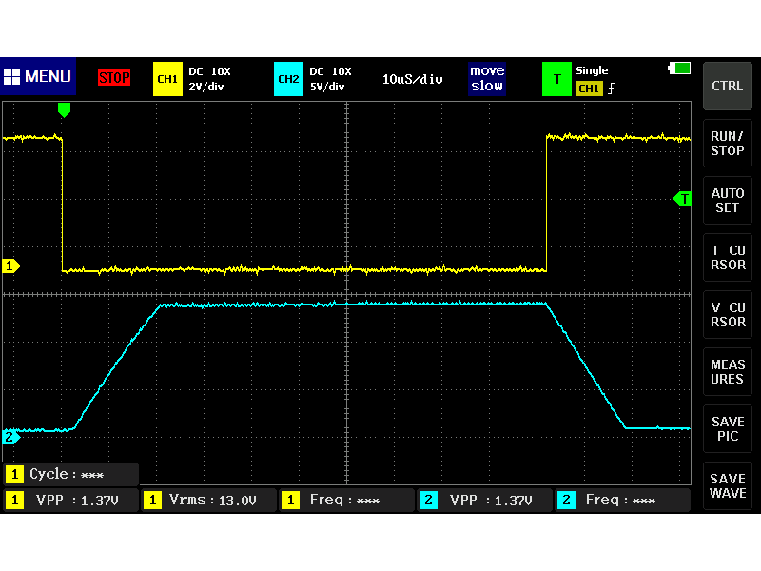This screenshot has width=761, height=571.
Task: Click the battery status icon
Action: tap(679, 69)
